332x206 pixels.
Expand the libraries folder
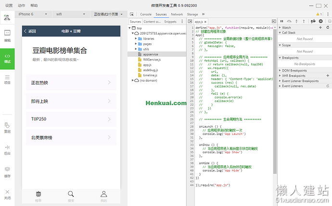[x=136, y=38]
